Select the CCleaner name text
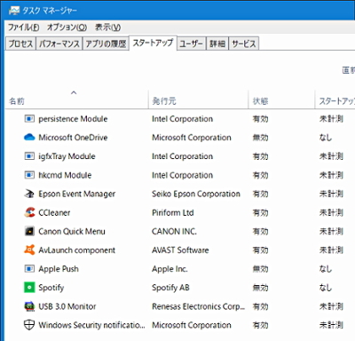Viewport: 355px width, 341px height. click(x=54, y=212)
